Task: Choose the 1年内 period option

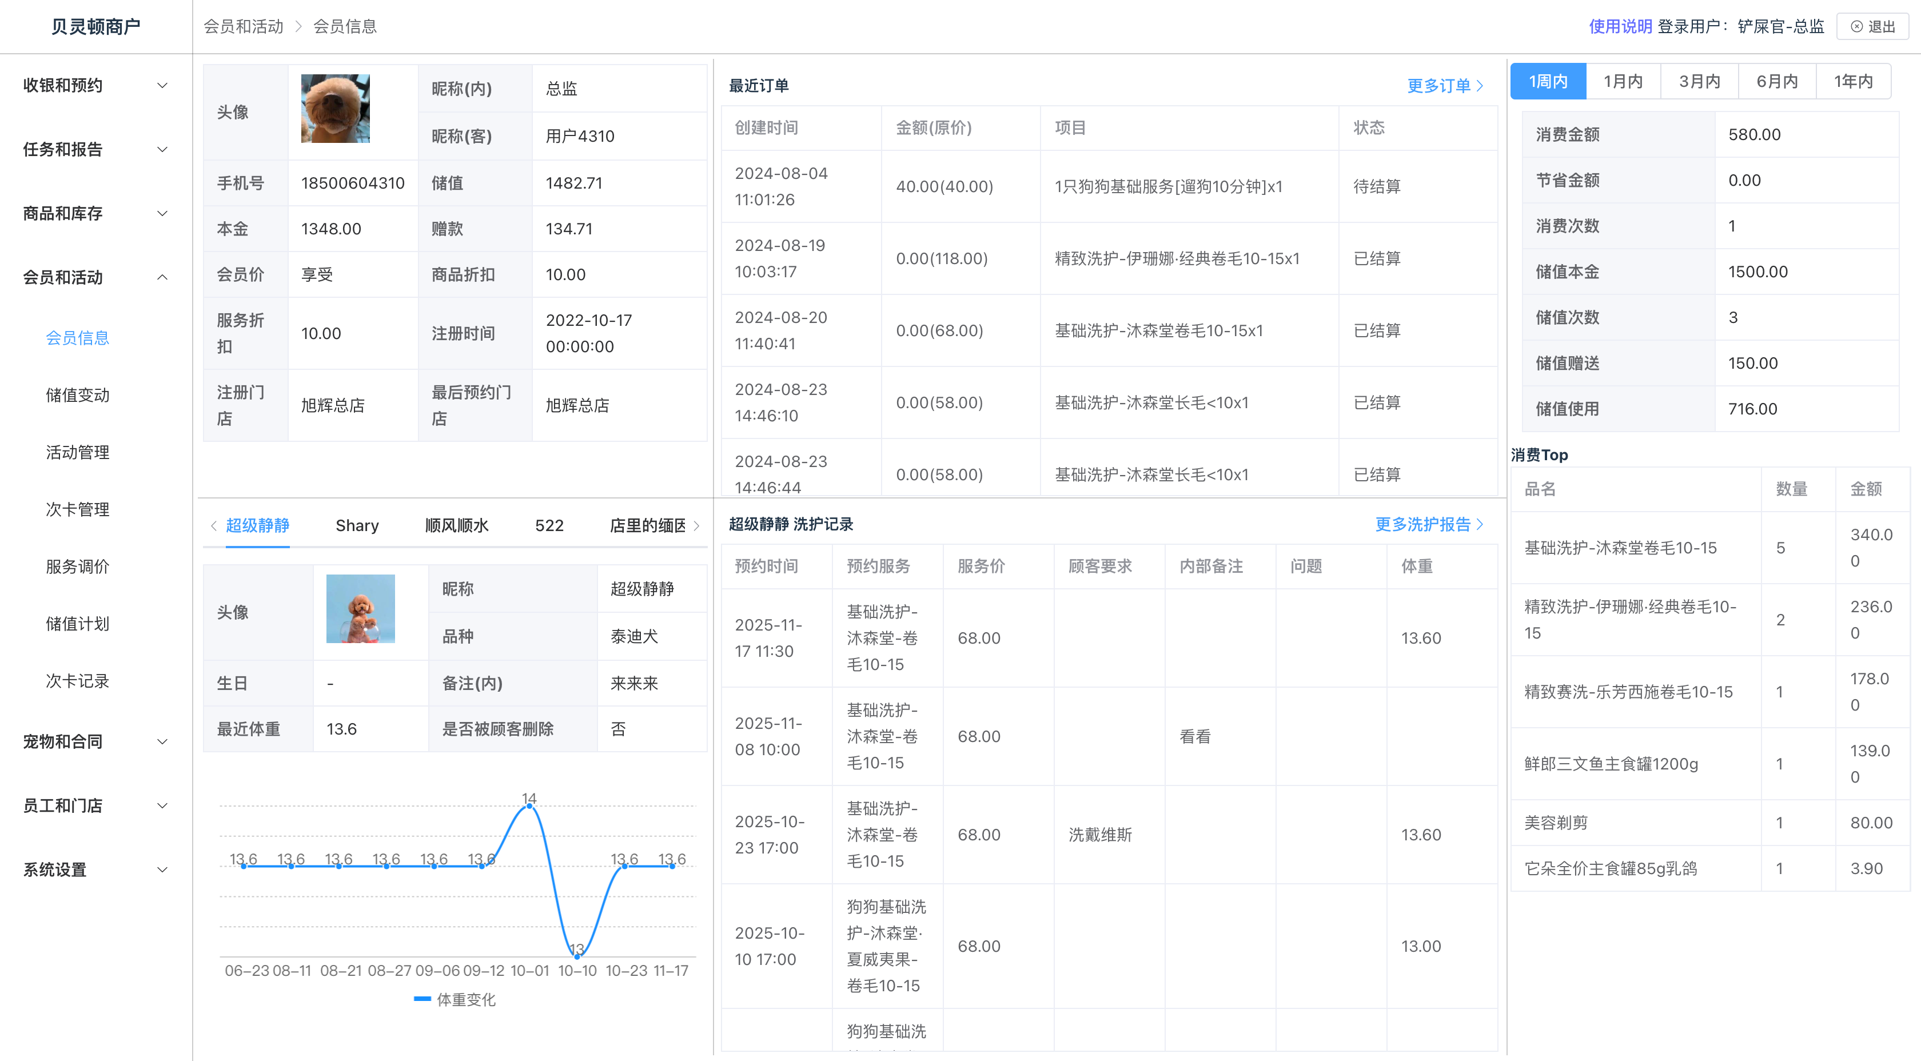Action: (x=1853, y=81)
